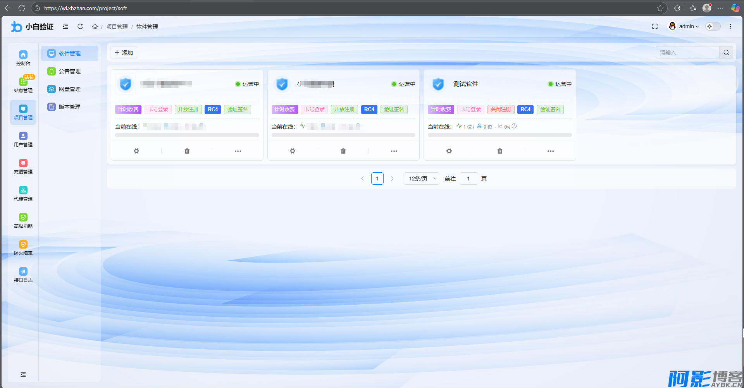Click the 添加 button
The width and height of the screenshot is (744, 388).
124,53
